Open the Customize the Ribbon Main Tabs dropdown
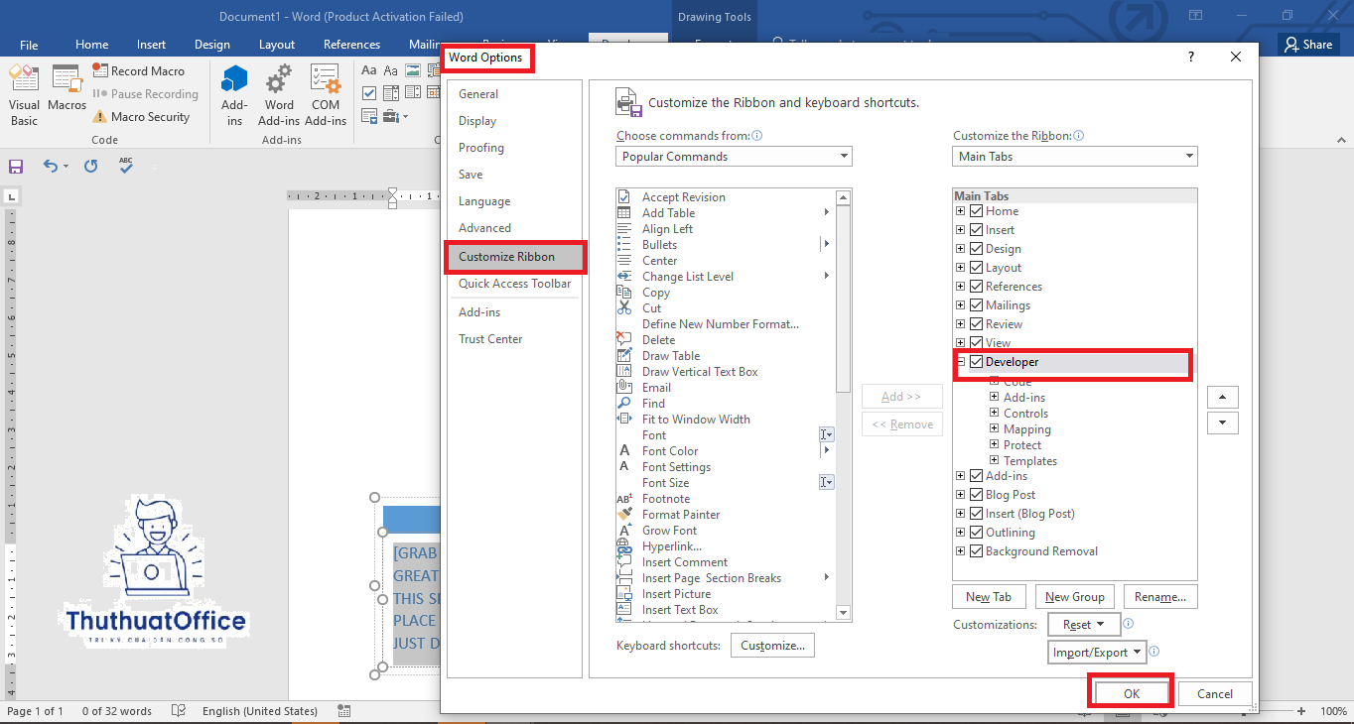 [x=1075, y=157]
